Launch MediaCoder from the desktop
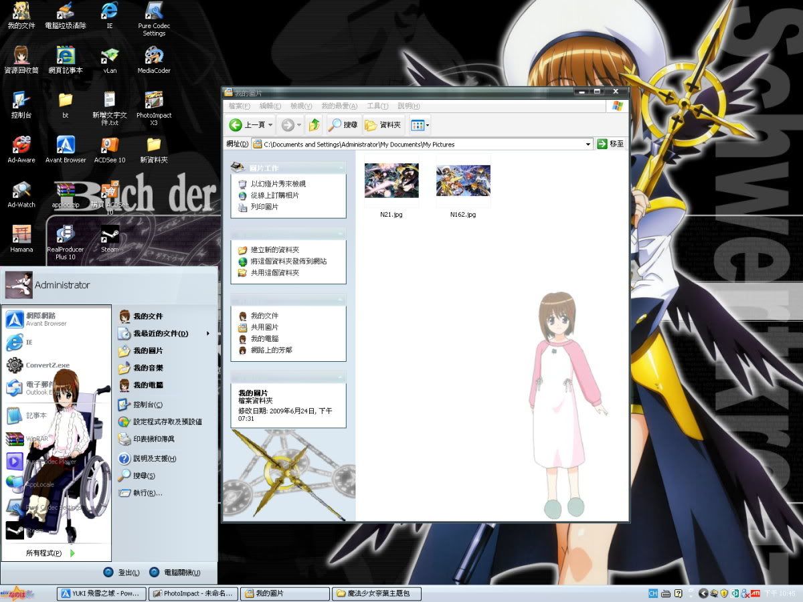 click(154, 60)
